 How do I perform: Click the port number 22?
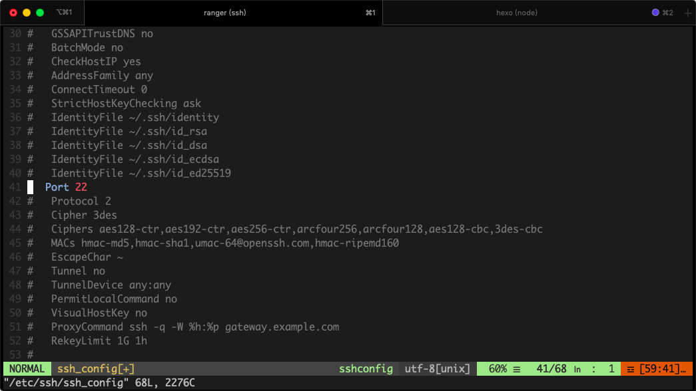pyautogui.click(x=81, y=188)
